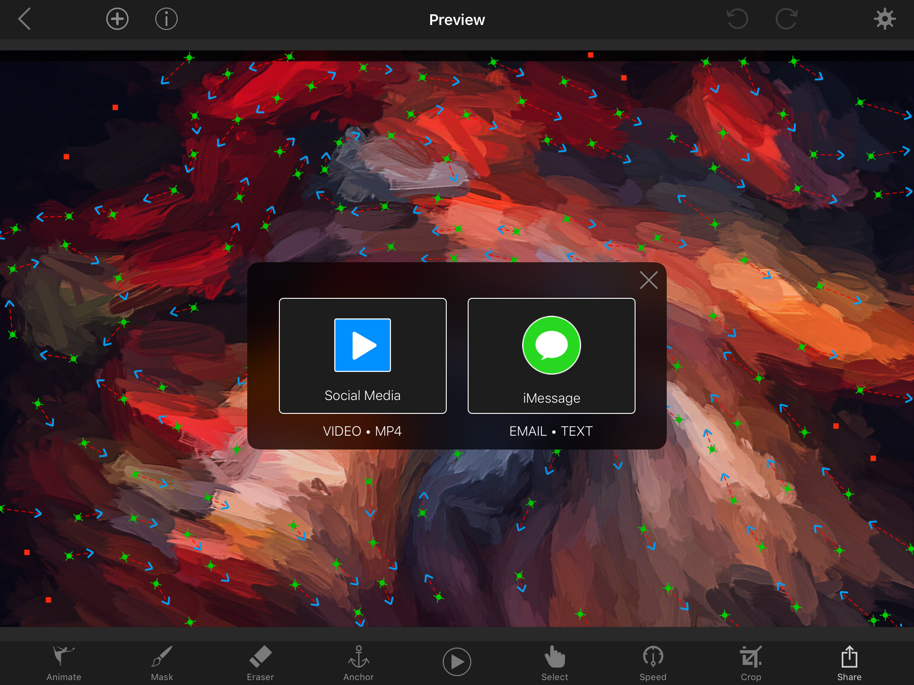914x685 pixels.
Task: Open settings gear icon
Action: pyautogui.click(x=885, y=19)
